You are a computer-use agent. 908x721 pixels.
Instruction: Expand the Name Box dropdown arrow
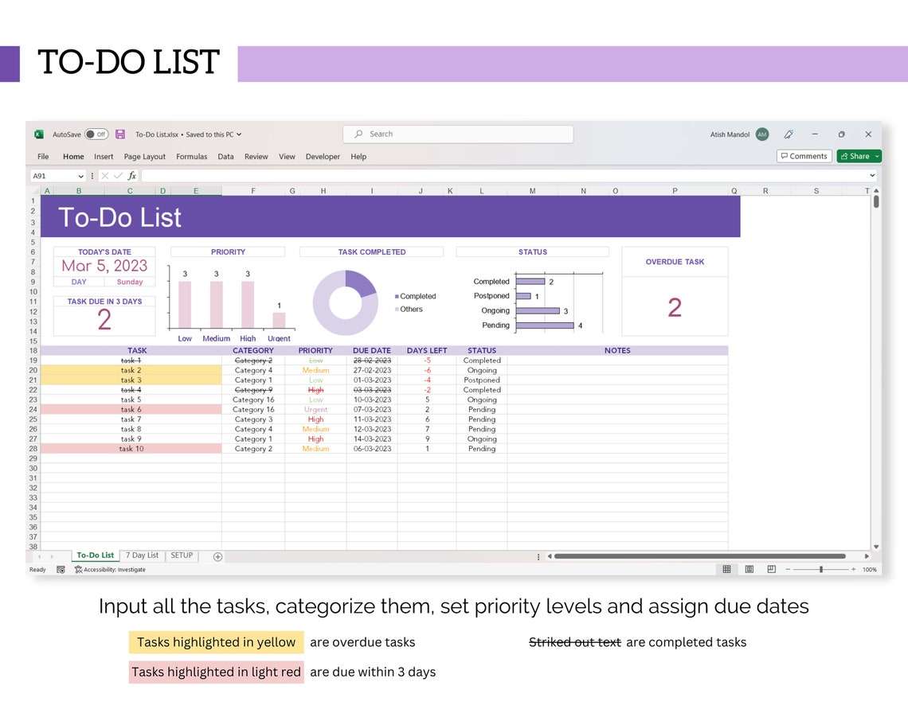(81, 176)
